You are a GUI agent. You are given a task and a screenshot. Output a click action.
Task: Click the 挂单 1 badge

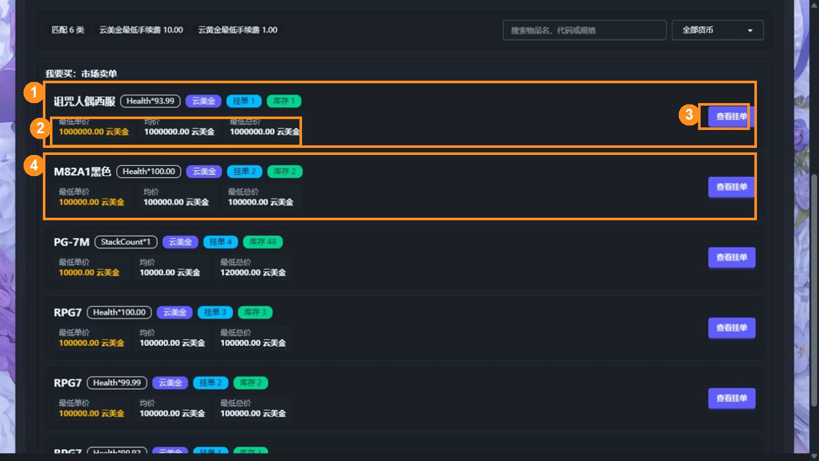[244, 101]
